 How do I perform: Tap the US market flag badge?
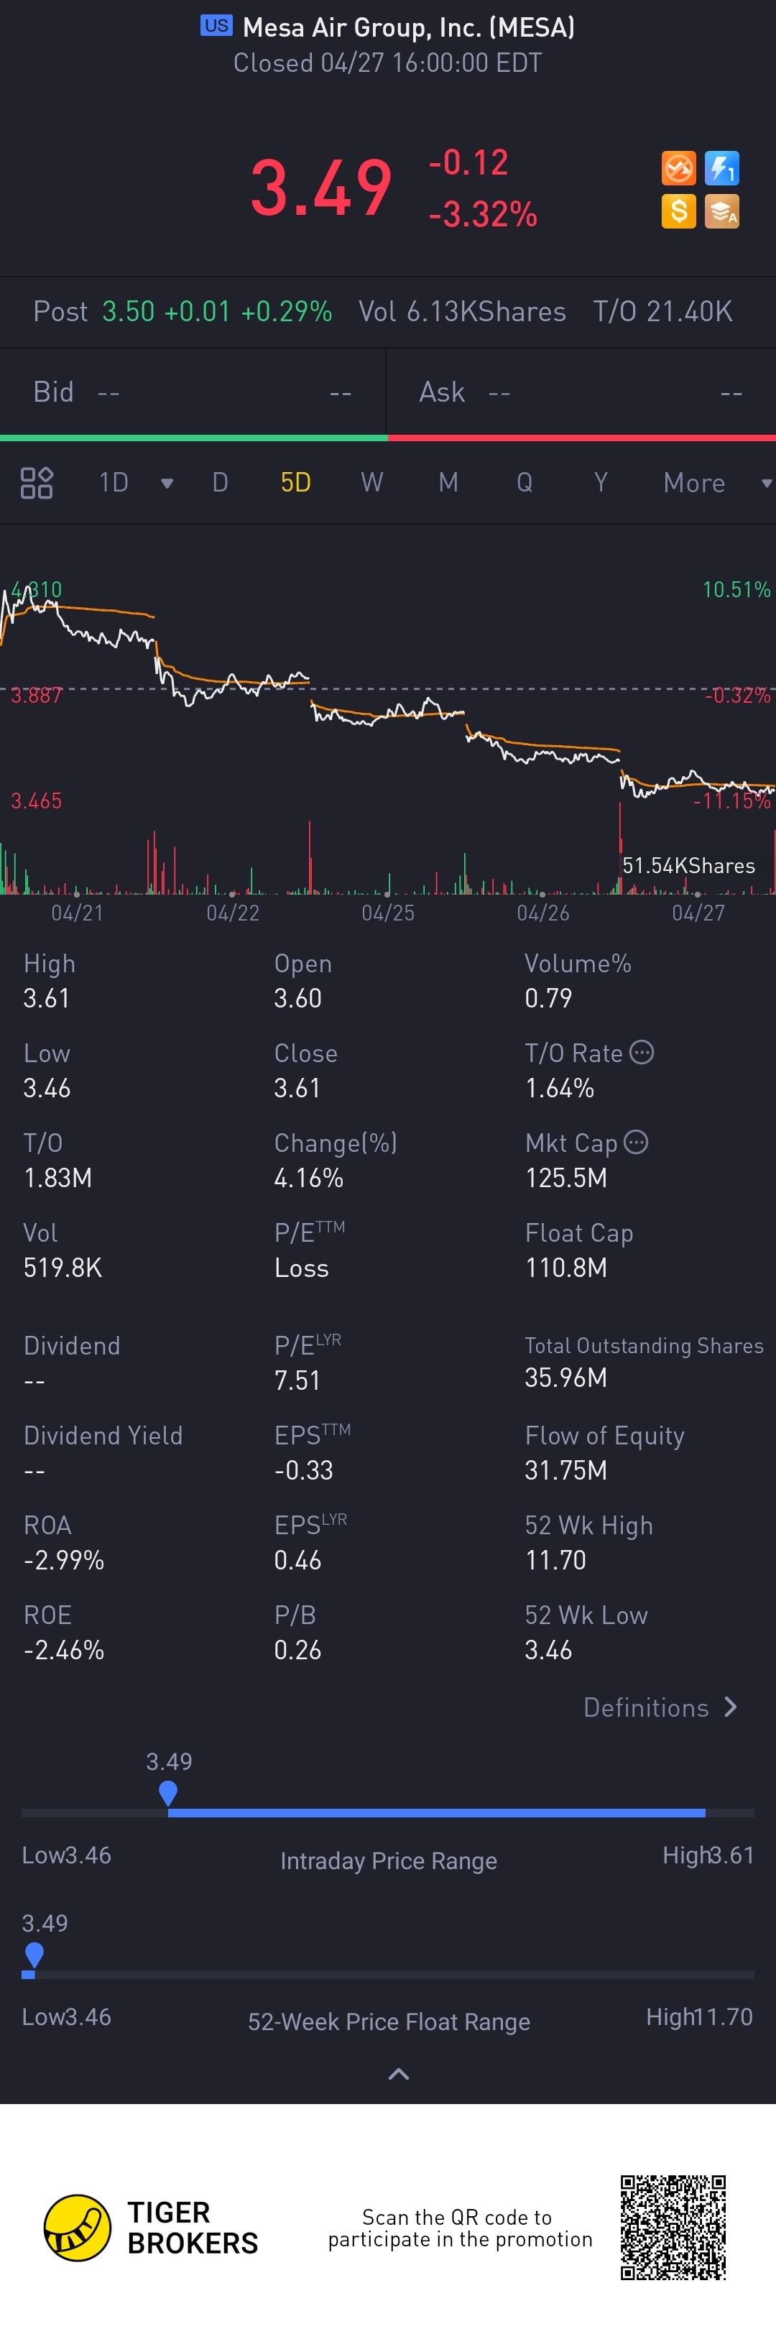pyautogui.click(x=216, y=26)
